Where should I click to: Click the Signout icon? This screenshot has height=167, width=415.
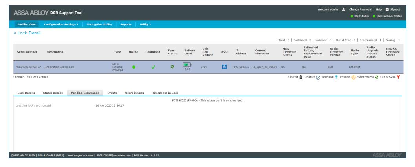coord(387,9)
